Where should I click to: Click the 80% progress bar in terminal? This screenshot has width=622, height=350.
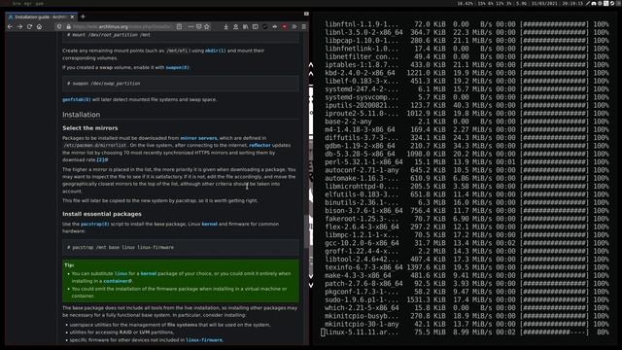554,332
